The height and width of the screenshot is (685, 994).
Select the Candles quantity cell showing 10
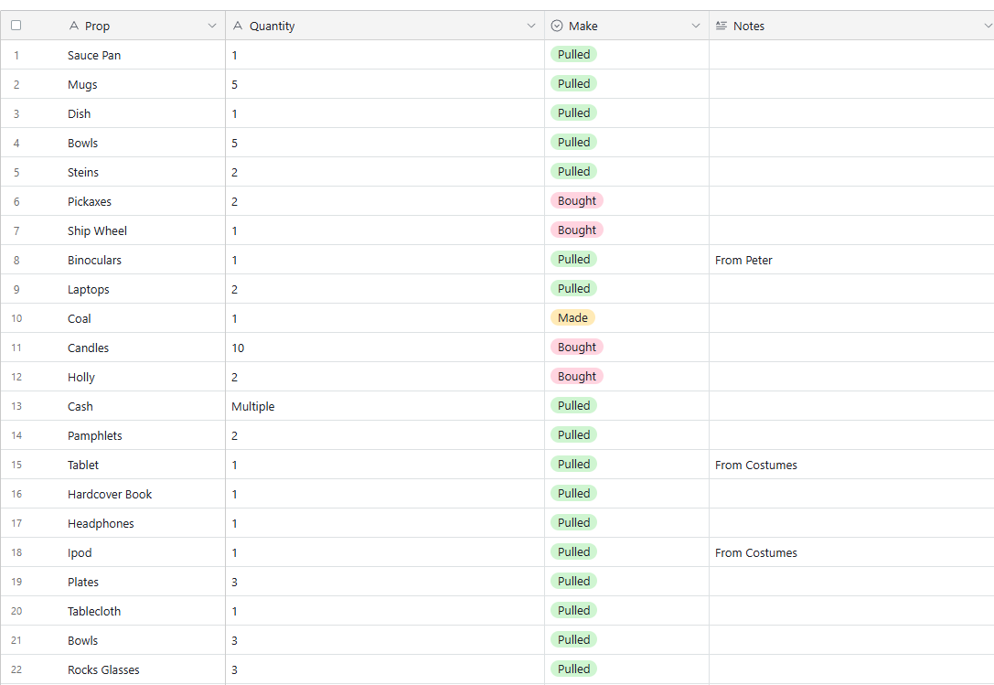click(x=238, y=348)
